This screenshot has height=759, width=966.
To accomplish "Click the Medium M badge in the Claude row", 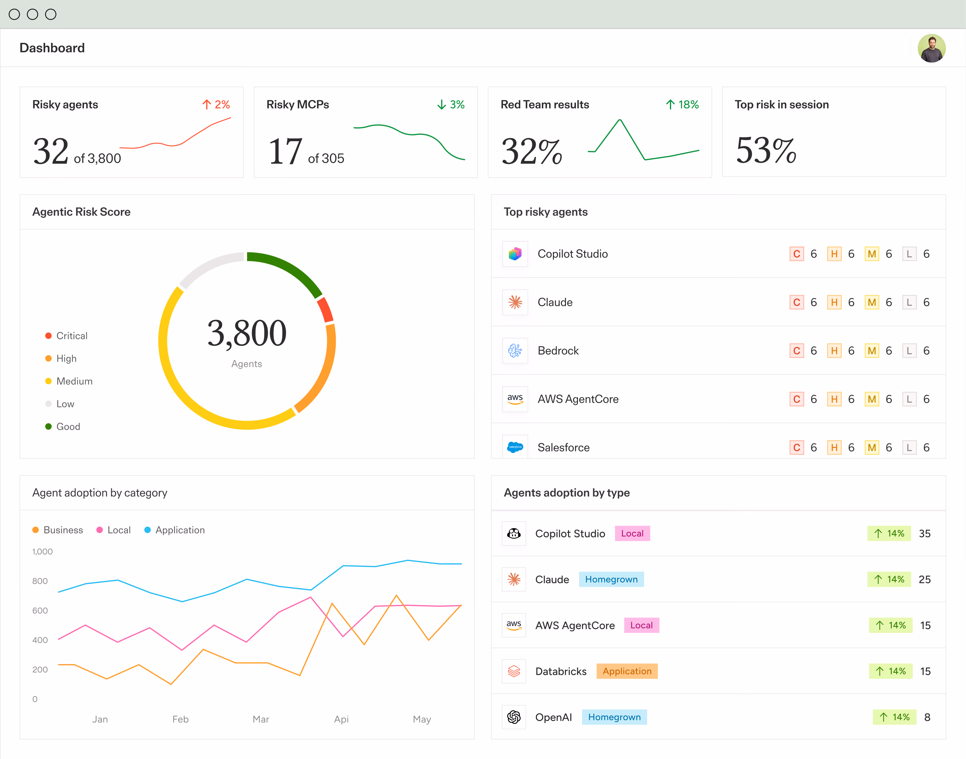I will pos(872,302).
